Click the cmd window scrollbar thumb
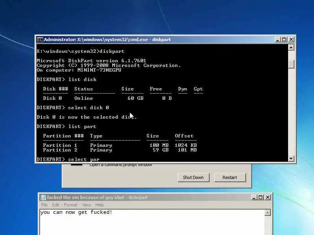Image resolution: width=314 pixels, height=235 pixels. [291, 64]
